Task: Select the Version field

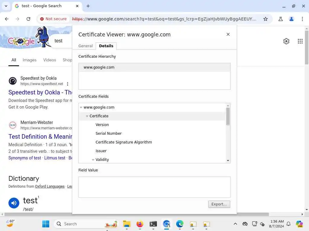Action: click(x=102, y=125)
